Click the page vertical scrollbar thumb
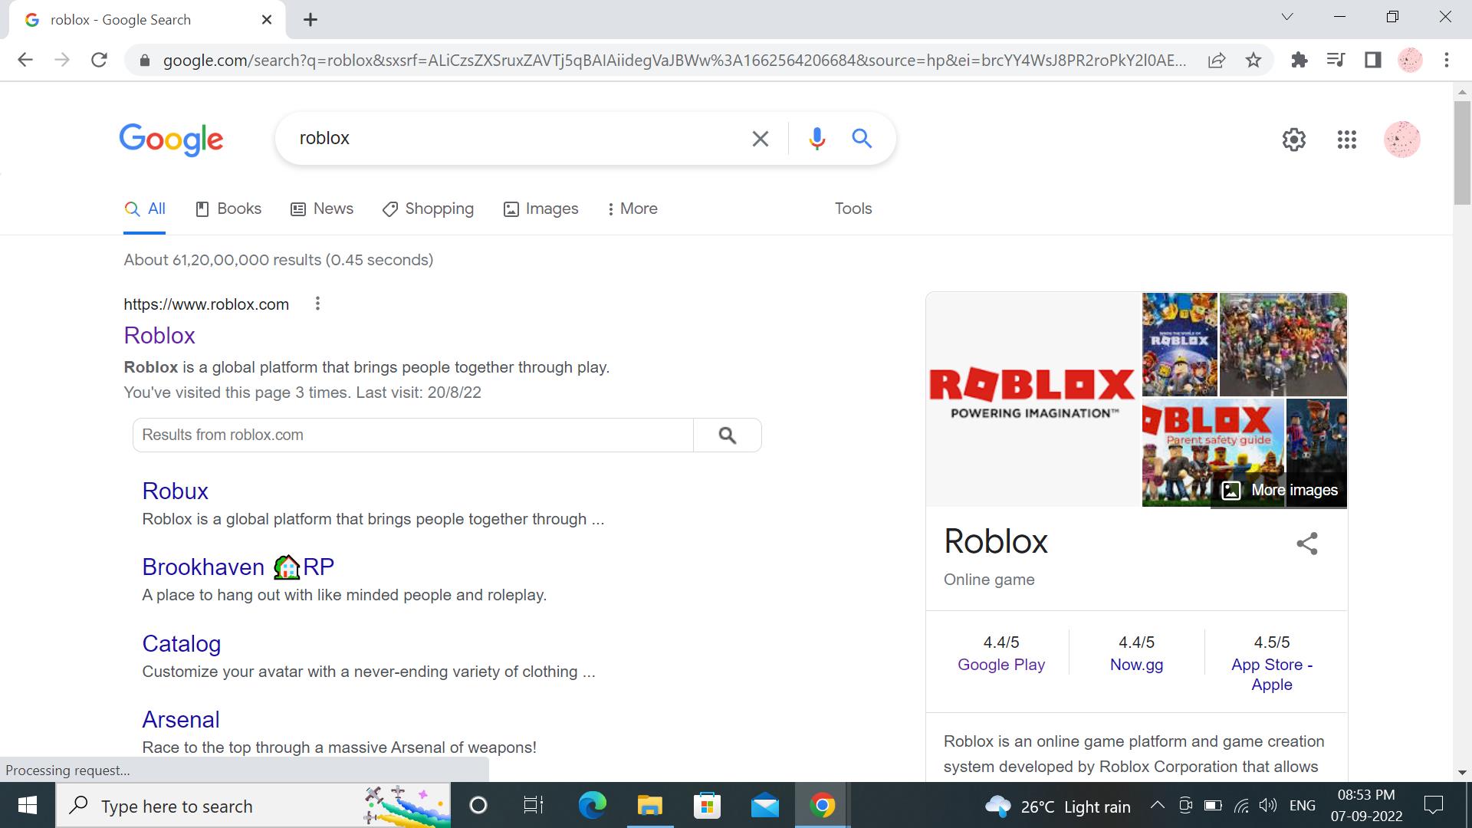This screenshot has width=1472, height=828. pos(1462,152)
